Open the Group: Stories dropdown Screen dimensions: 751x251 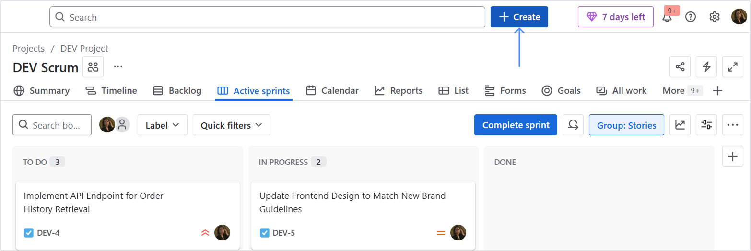click(x=626, y=125)
